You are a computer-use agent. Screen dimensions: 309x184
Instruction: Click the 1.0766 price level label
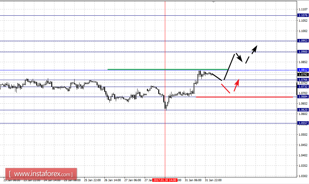pos(303,80)
